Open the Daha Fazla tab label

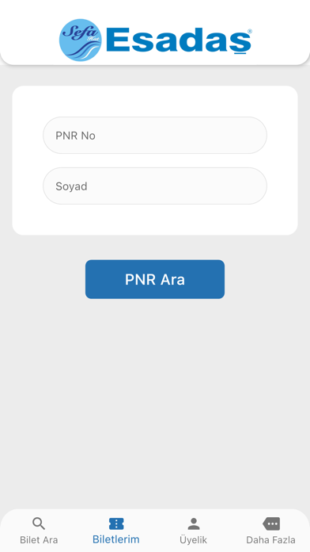point(270,540)
